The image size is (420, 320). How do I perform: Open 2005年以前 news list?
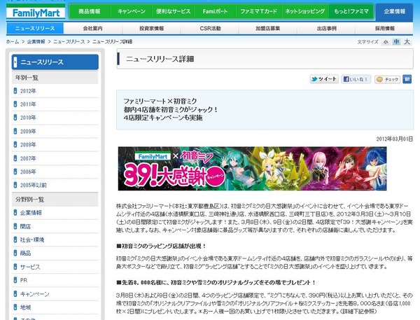(x=34, y=185)
